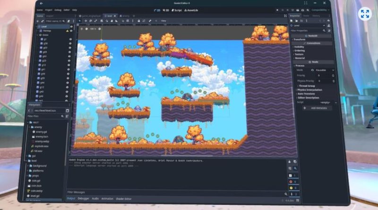Adjust the Priority value stepper
378x210 pixels.
pyautogui.click(x=333, y=76)
